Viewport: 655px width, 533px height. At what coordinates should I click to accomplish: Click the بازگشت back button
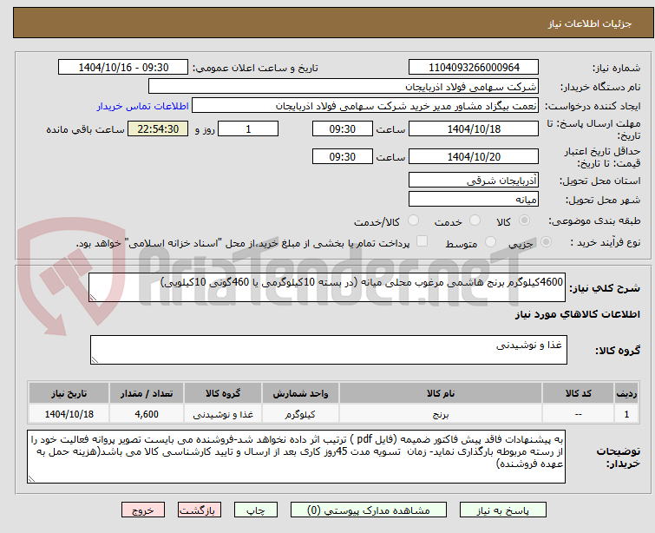click(200, 510)
